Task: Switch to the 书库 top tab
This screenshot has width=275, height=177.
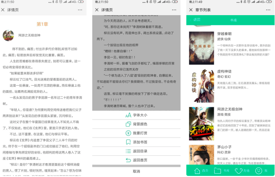Action: 234,20
